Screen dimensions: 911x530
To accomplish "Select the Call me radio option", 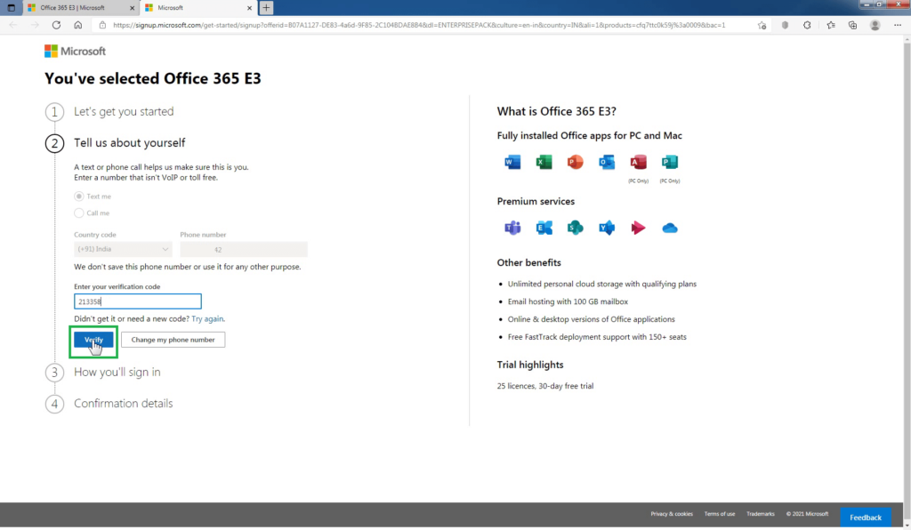I will [79, 213].
